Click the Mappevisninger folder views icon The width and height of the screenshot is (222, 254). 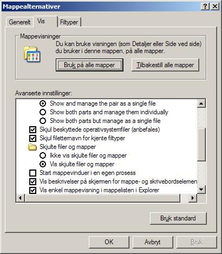[32, 54]
